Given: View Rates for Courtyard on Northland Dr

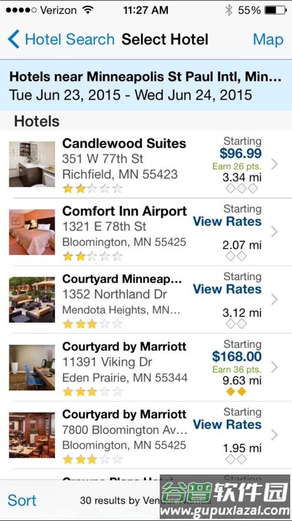Looking at the screenshot, I should (x=227, y=289).
